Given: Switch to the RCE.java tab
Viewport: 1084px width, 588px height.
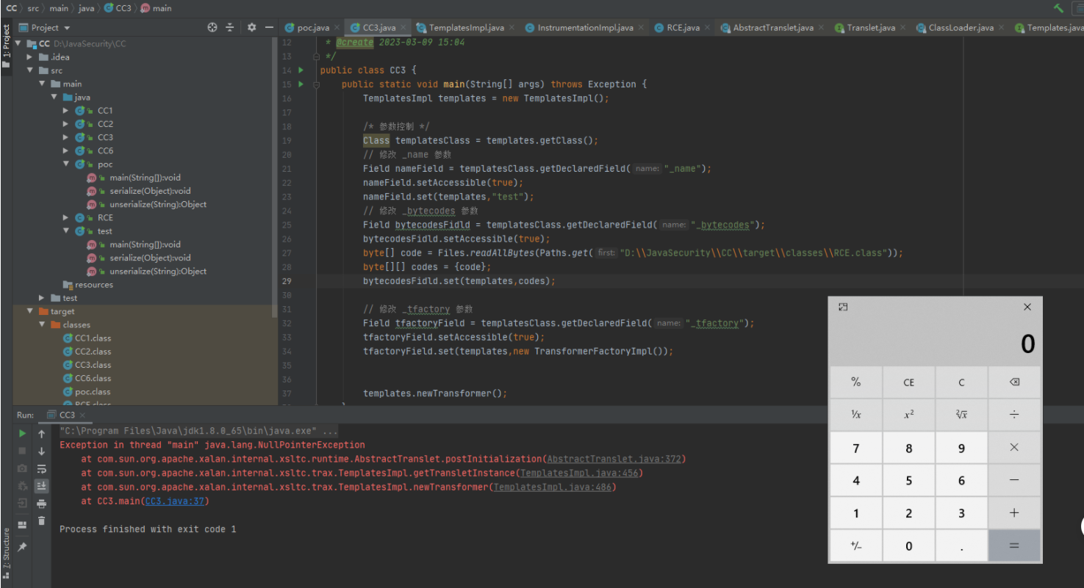Looking at the screenshot, I should click(x=683, y=28).
